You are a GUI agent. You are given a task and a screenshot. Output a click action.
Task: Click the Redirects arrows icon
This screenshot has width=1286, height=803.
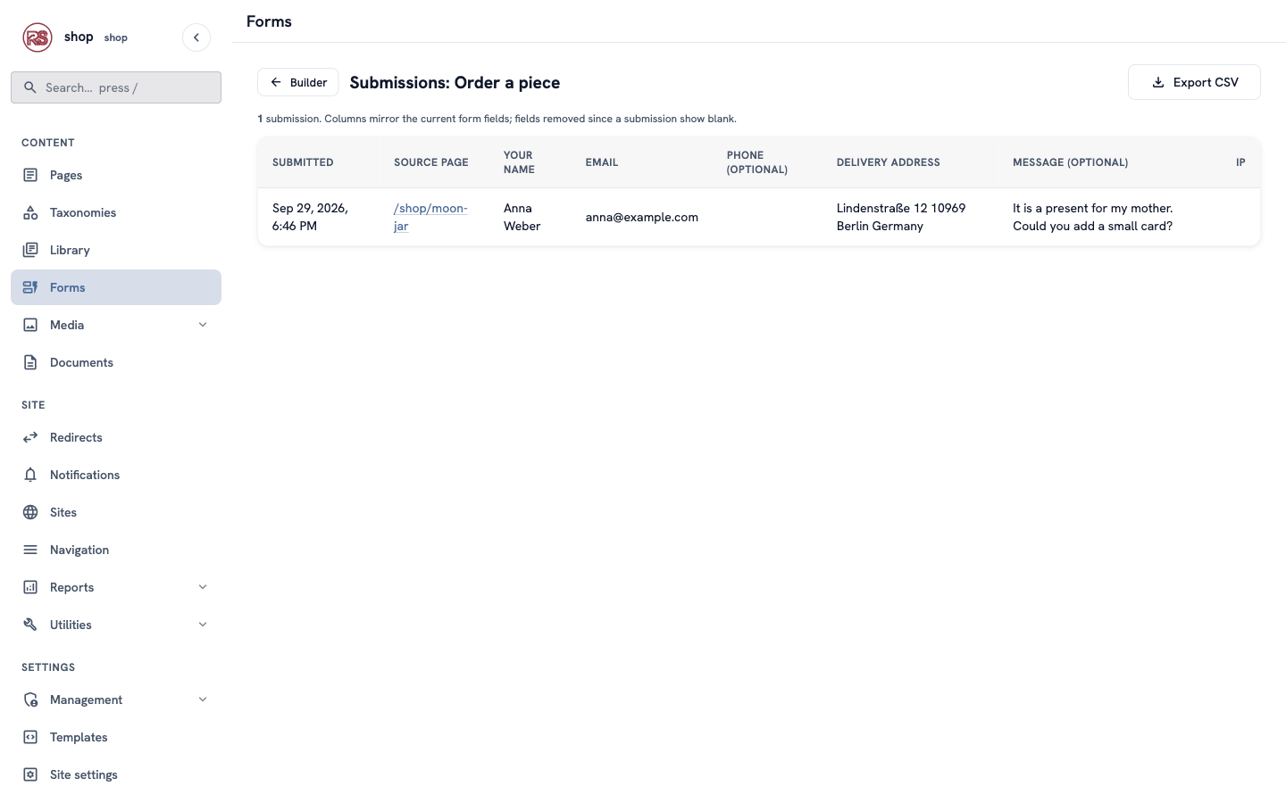pos(30,437)
